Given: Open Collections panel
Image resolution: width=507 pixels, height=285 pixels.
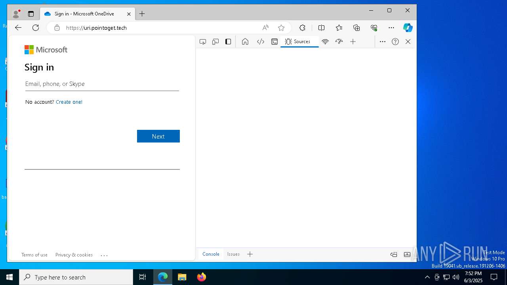Looking at the screenshot, I should 356,28.
